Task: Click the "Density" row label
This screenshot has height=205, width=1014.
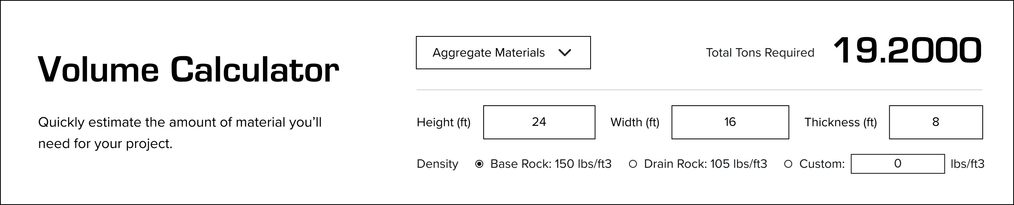Action: 437,164
